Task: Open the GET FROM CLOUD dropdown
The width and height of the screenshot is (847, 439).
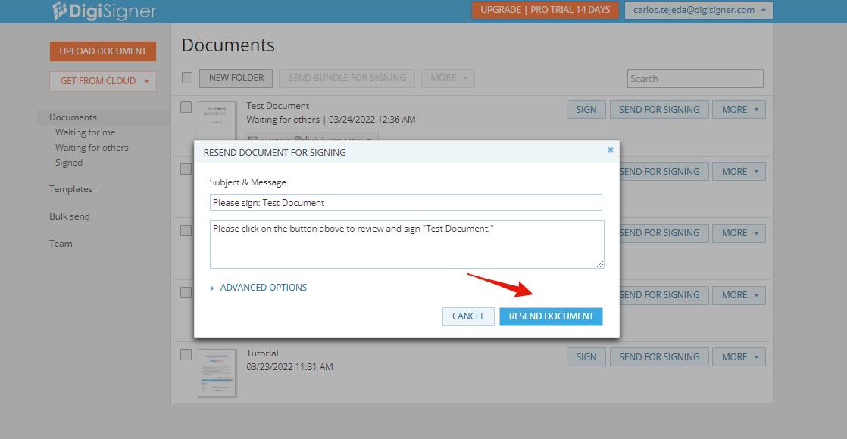Action: click(x=102, y=81)
